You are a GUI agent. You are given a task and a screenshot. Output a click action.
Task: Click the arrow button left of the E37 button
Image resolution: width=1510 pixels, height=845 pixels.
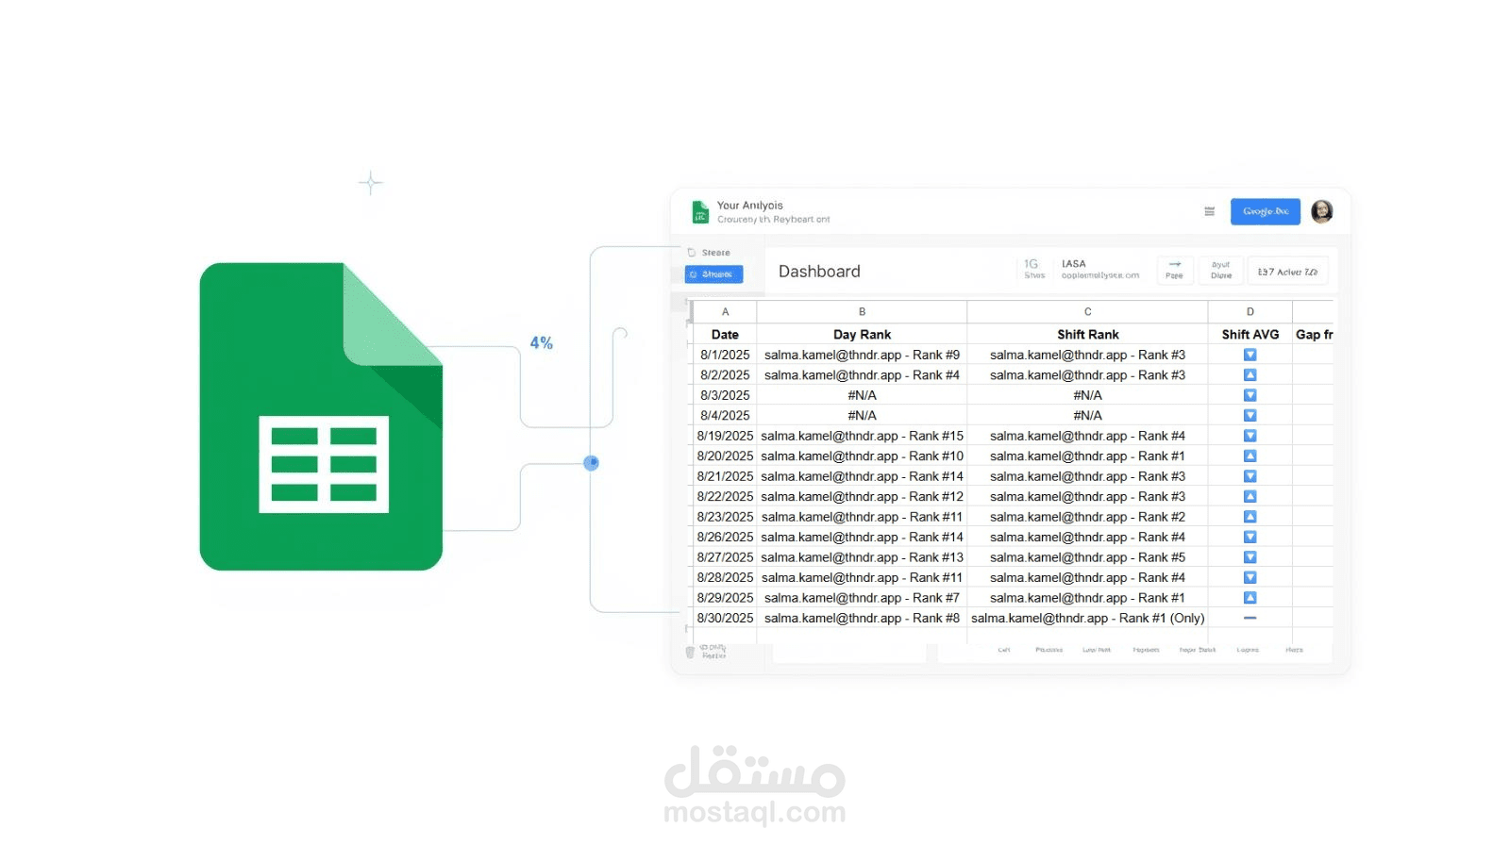tap(1174, 270)
